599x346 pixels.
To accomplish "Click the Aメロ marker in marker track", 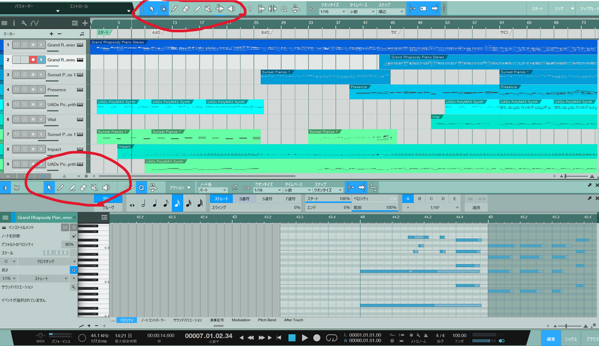I will coord(156,33).
